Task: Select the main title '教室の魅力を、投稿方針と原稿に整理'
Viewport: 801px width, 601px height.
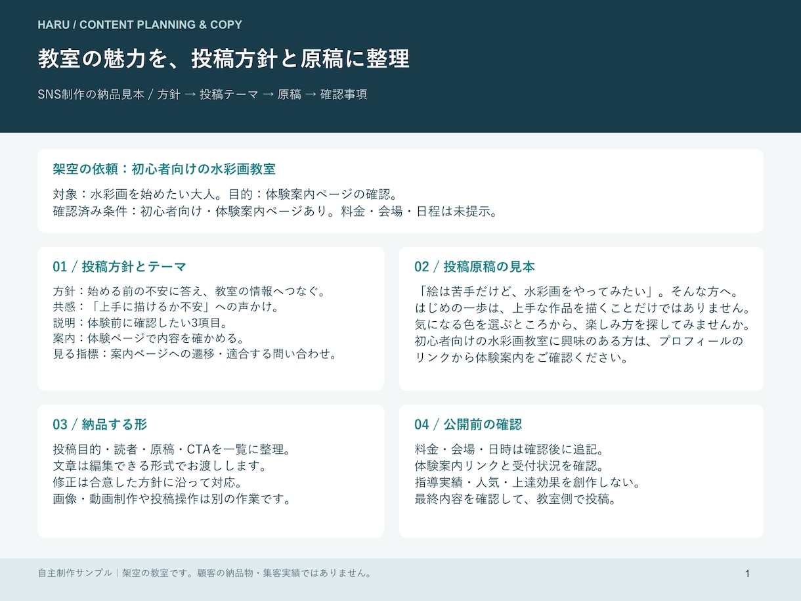Action: [223, 58]
